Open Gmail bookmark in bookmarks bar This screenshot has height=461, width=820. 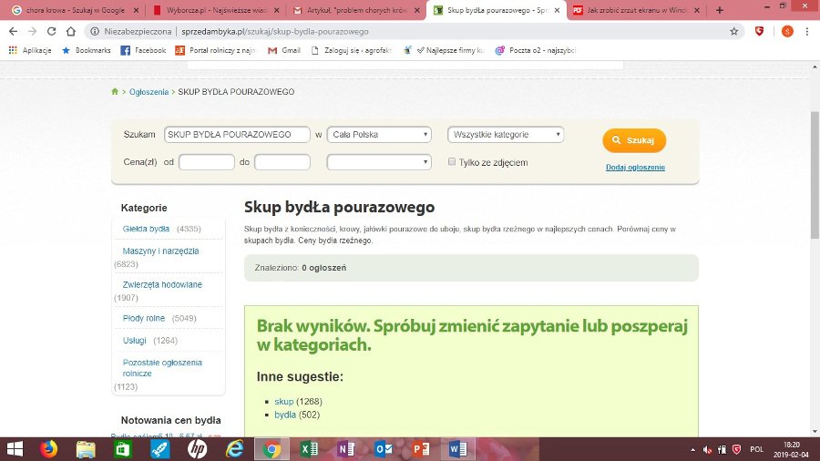284,51
